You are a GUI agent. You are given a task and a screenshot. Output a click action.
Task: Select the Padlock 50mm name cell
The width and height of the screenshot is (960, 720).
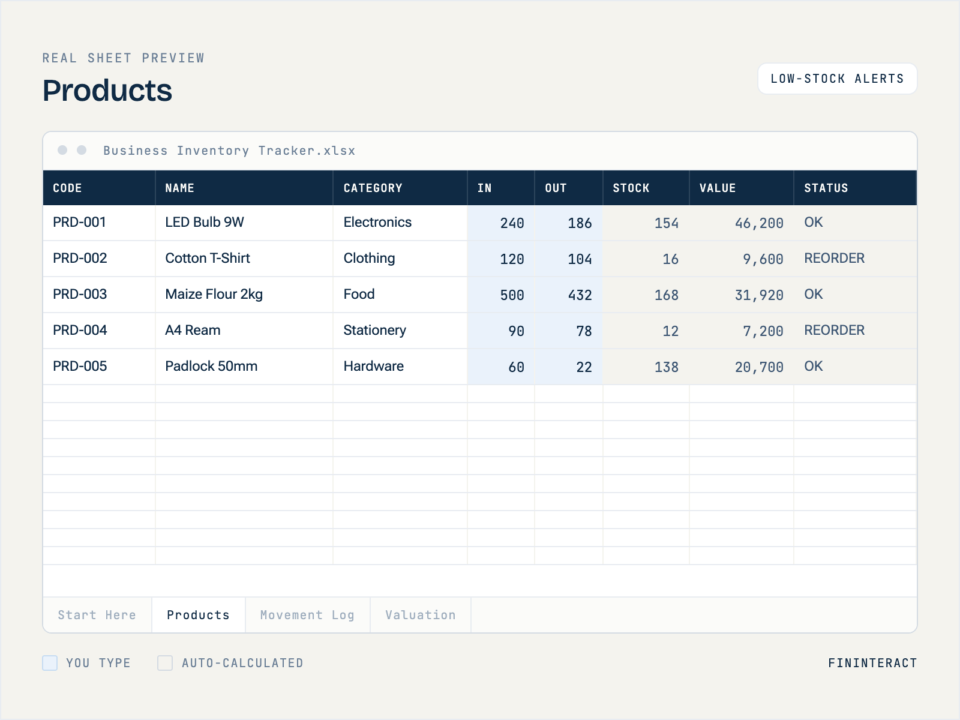tap(244, 367)
